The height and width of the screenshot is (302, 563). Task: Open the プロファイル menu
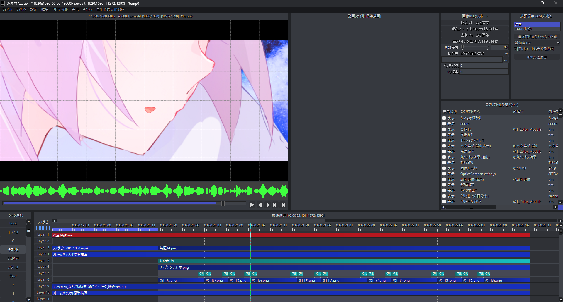(x=60, y=9)
